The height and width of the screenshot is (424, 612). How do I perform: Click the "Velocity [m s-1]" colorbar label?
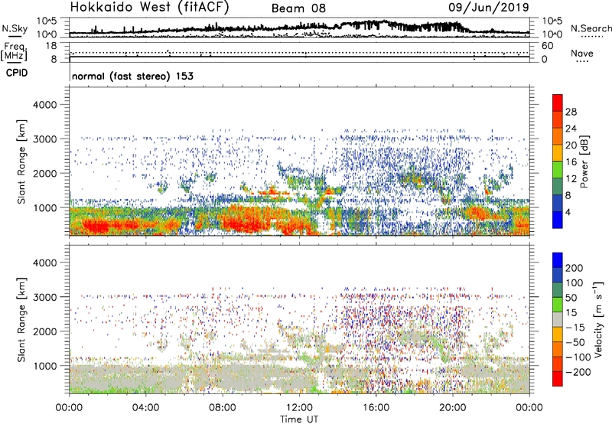[x=598, y=319]
